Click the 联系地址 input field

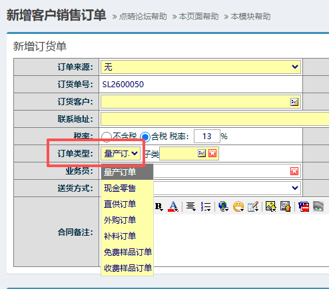click(x=215, y=119)
